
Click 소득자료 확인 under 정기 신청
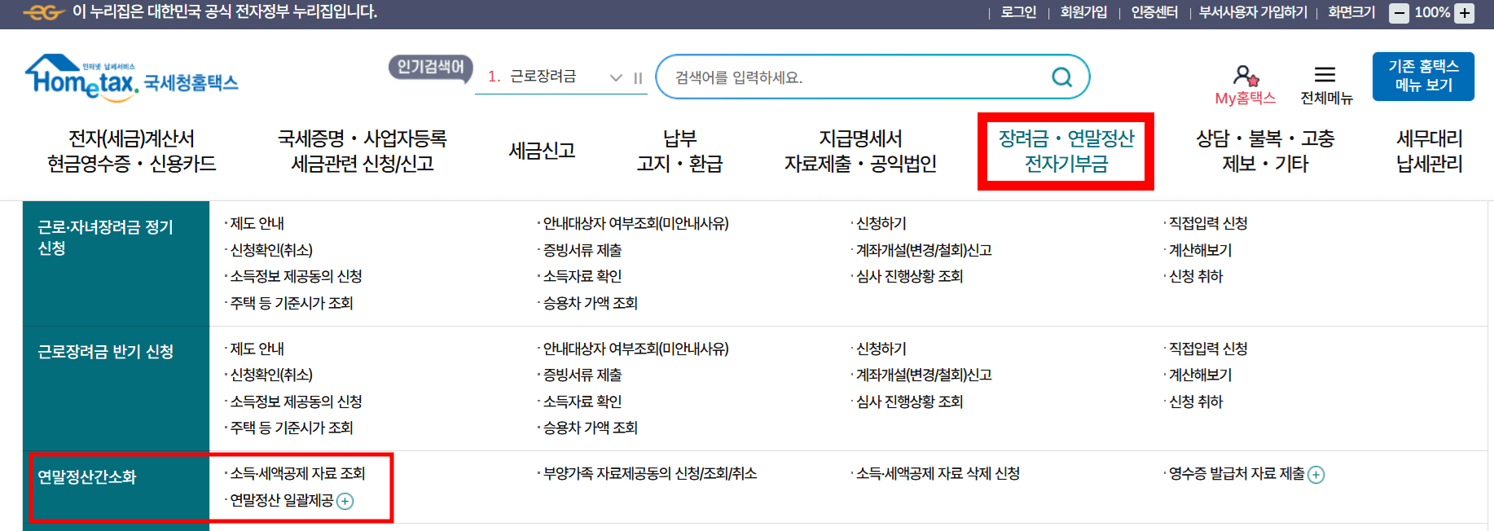[x=582, y=276]
